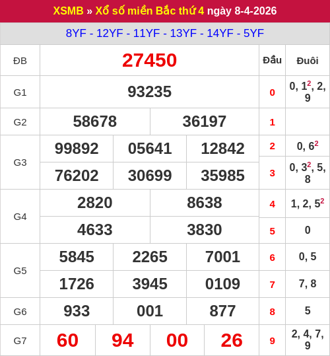
Task: Select G5 number 3945
Action: (x=150, y=284)
